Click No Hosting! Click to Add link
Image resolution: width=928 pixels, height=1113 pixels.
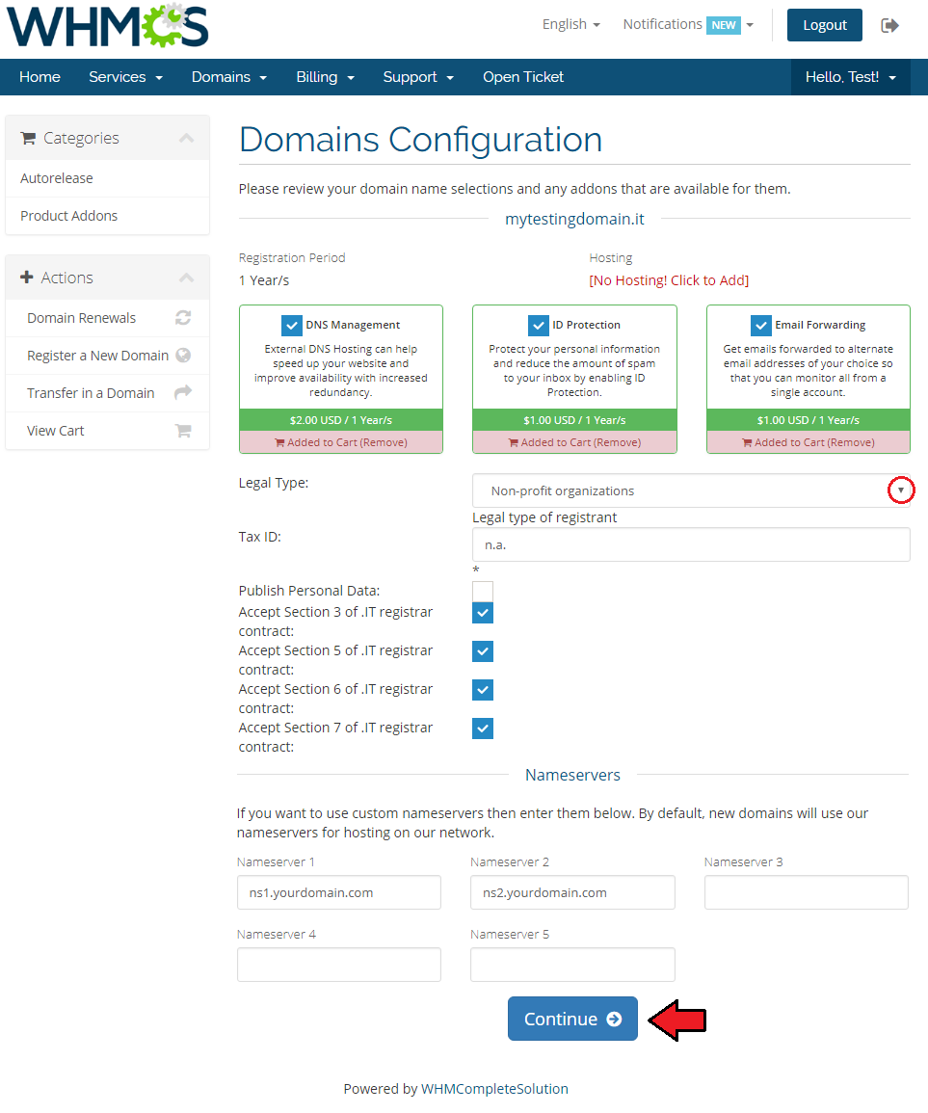click(x=669, y=280)
